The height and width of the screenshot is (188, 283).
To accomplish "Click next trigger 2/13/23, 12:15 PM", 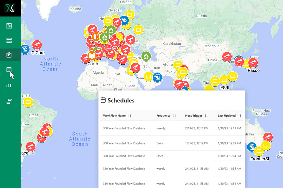I will [197, 128].
